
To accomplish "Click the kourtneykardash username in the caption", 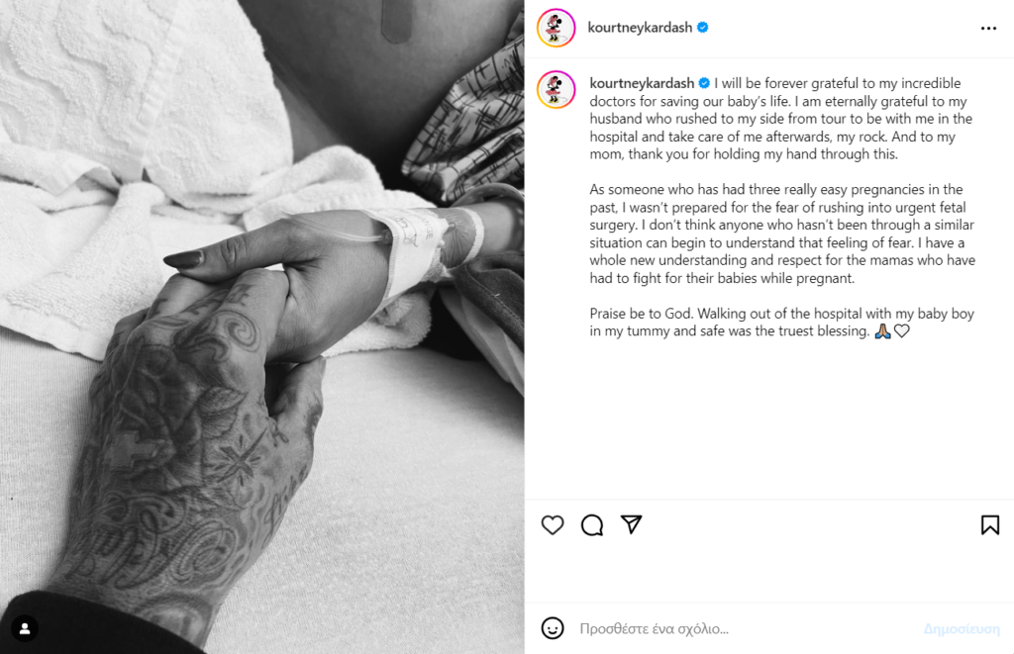I will click(642, 83).
